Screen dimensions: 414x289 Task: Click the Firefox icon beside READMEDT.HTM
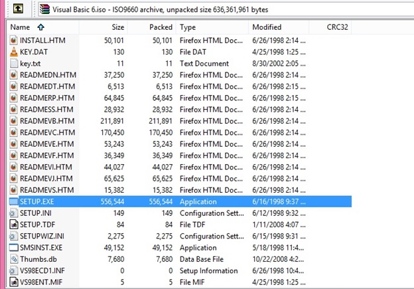(x=13, y=86)
